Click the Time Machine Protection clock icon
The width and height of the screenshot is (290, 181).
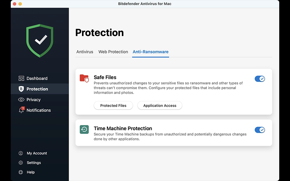pos(84,129)
